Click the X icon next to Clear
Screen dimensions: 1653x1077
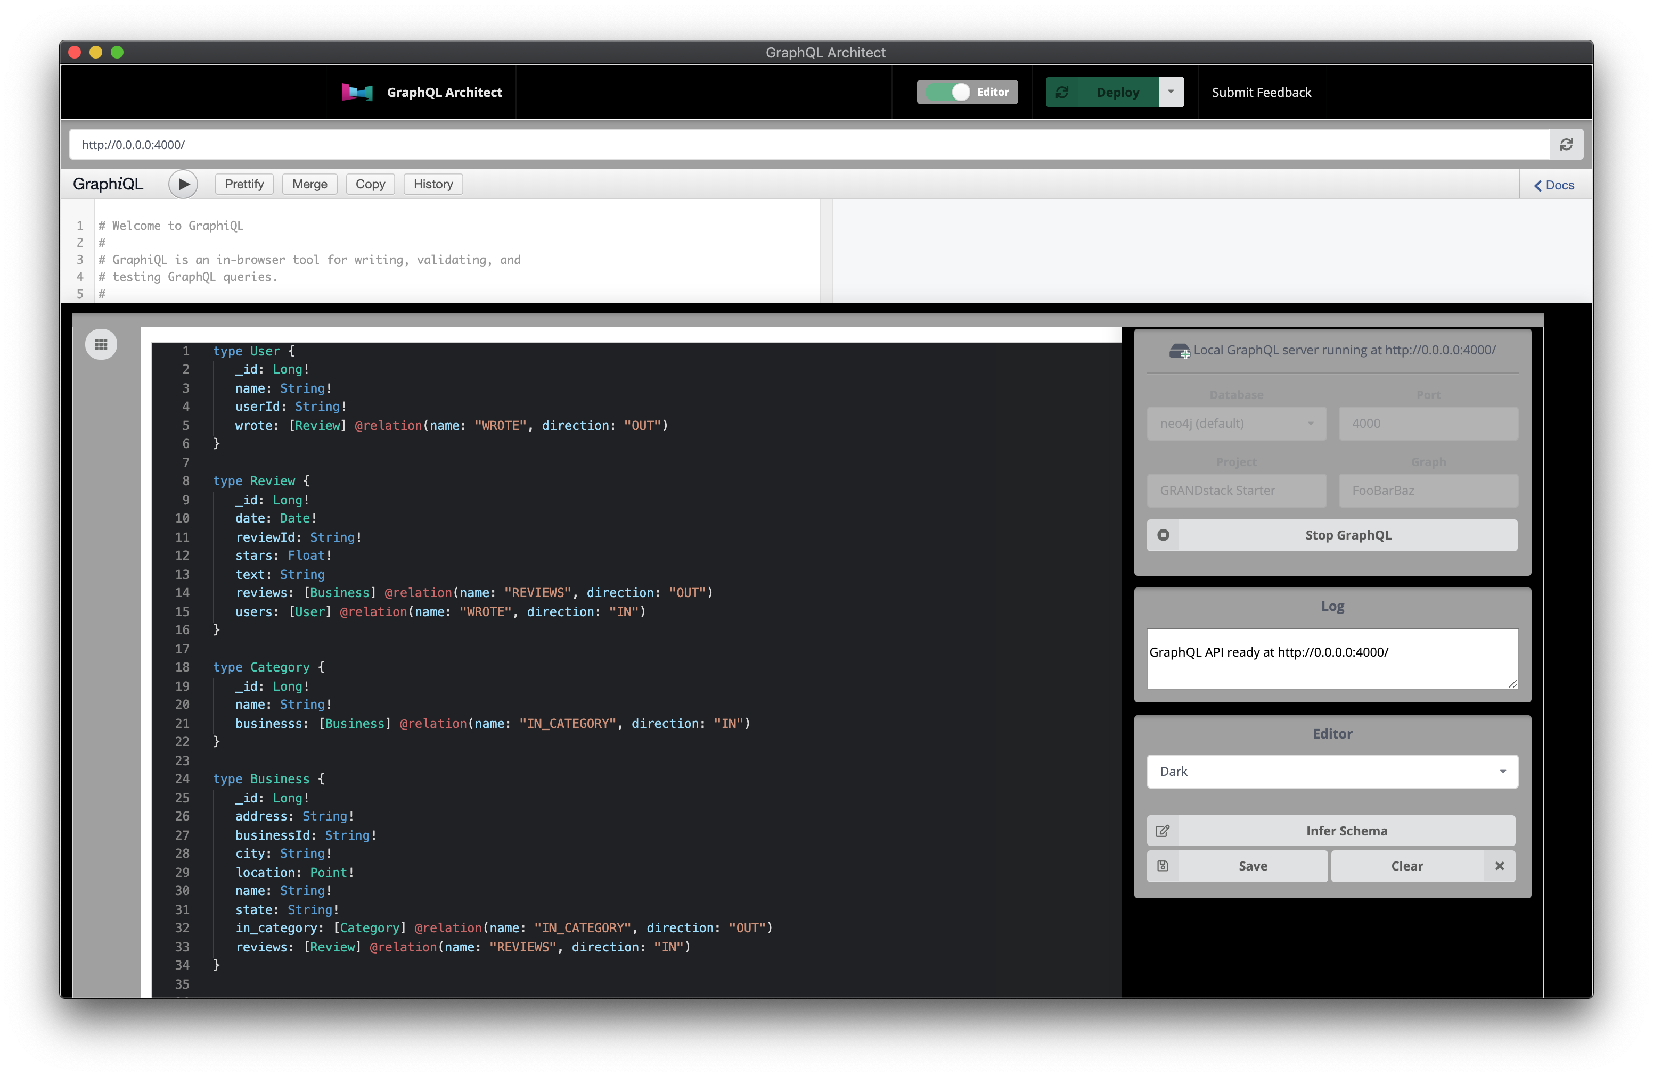point(1500,866)
